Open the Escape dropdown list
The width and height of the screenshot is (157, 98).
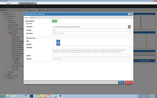point(91,59)
